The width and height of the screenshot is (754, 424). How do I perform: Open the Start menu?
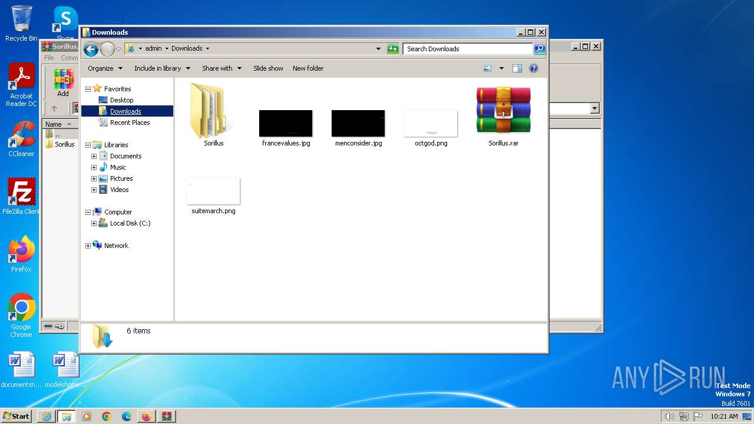tap(16, 416)
